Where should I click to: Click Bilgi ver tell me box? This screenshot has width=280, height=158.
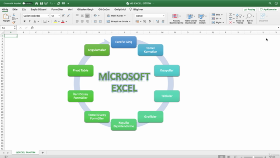point(136,9)
